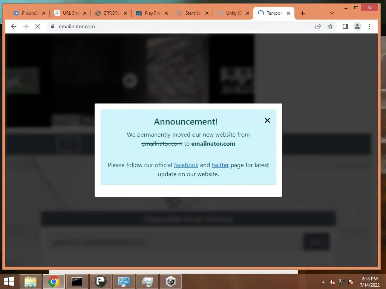Open the Windows Start menu
The height and width of the screenshot is (289, 386).
[9, 281]
